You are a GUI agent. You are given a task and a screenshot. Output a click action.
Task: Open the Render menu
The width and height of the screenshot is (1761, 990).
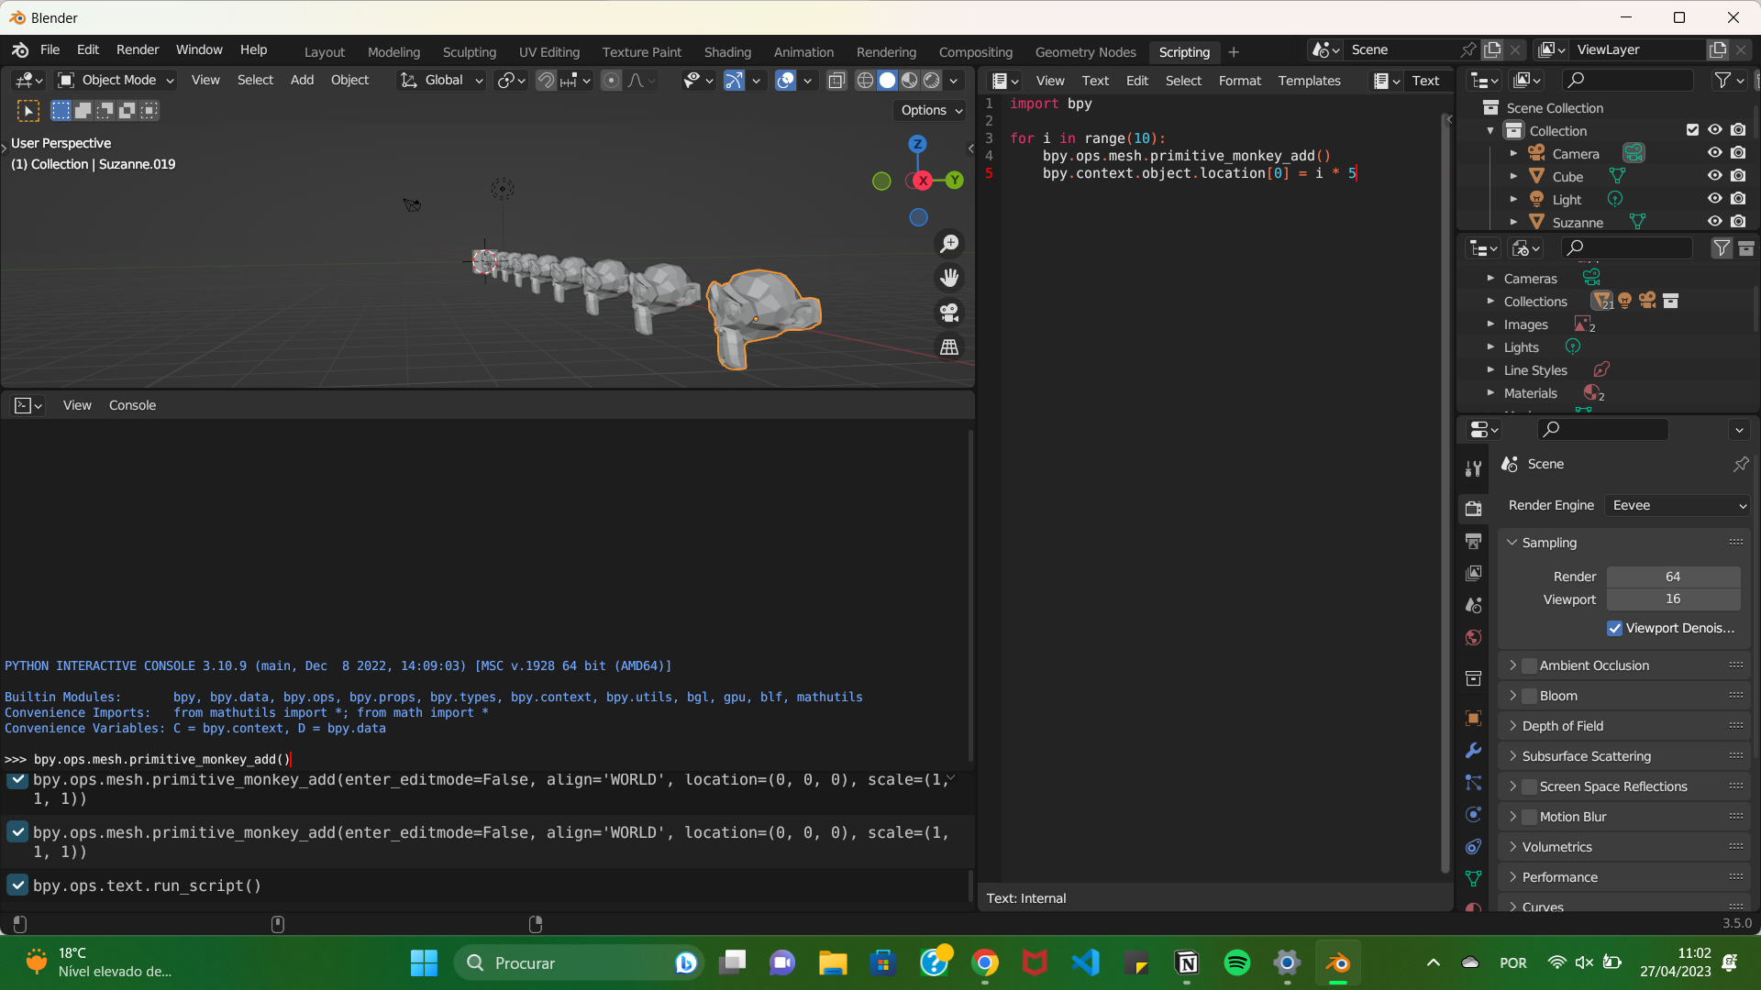138,50
